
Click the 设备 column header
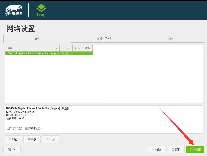[78, 48]
